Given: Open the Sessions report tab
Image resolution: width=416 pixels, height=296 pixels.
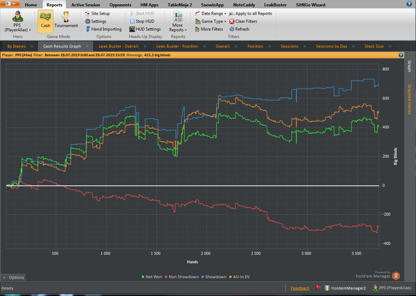Looking at the screenshot, I should (x=289, y=46).
